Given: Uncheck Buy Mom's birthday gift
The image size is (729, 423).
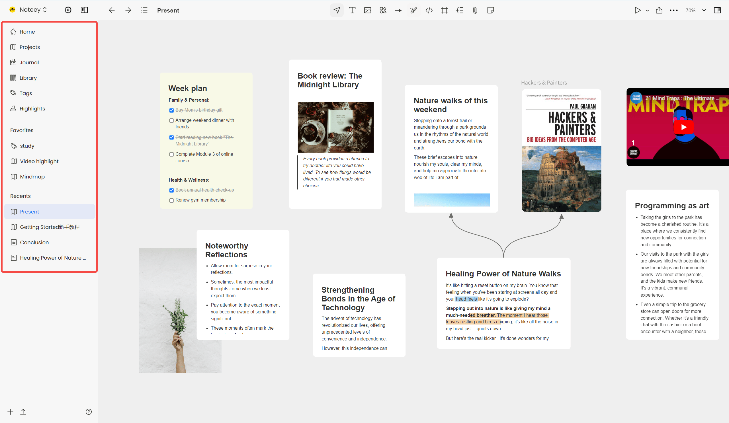Looking at the screenshot, I should tap(171, 110).
